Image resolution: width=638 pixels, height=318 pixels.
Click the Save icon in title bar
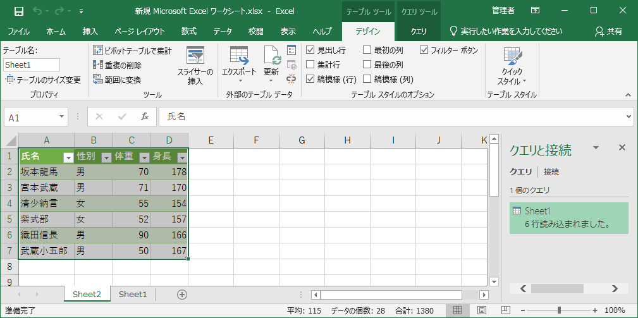[x=19, y=11]
